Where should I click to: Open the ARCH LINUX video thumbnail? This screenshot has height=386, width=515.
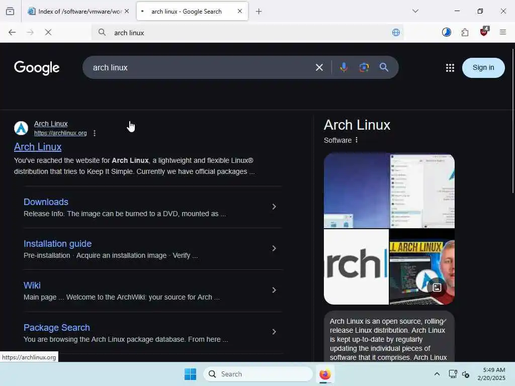coord(422,266)
